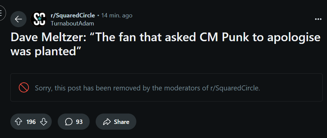Downvote the Dave Meltzer post
This screenshot has height=138, width=327.
click(44, 122)
